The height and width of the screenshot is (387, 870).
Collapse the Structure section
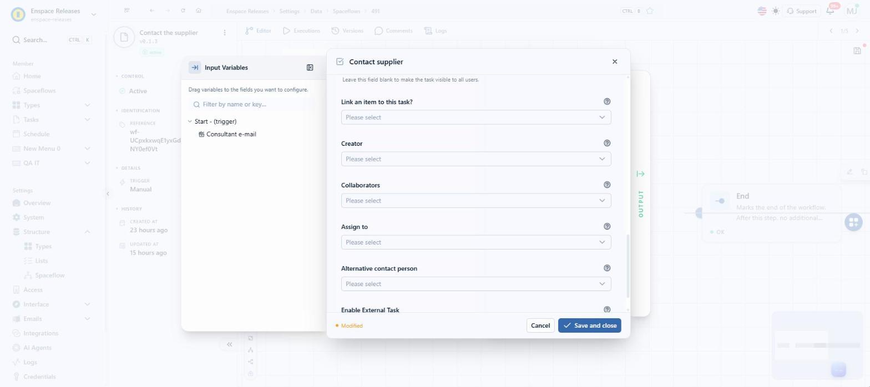[87, 232]
